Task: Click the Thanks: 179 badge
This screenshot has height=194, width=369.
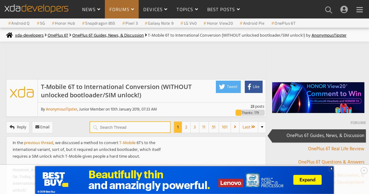Action: pos(250,113)
